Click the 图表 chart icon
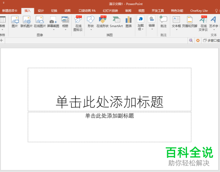Image resolution: width=220 pixels, height=172 pixels. (x=128, y=20)
